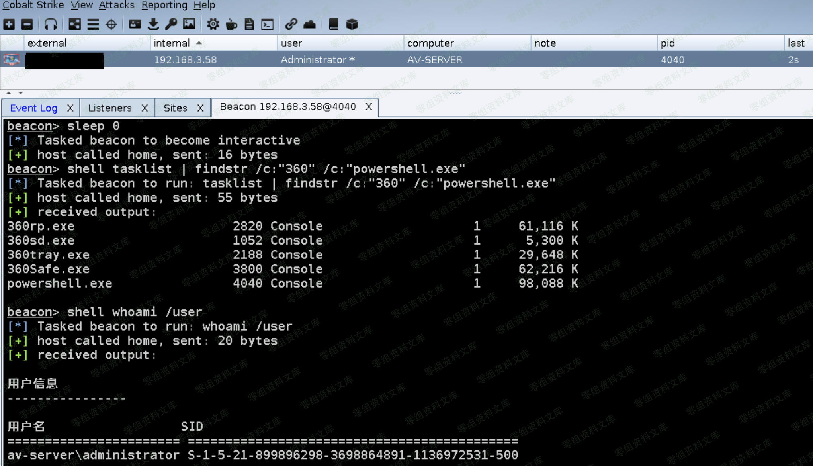Image resolution: width=813 pixels, height=466 pixels.
Task: Open the Attacks menu
Action: [116, 5]
